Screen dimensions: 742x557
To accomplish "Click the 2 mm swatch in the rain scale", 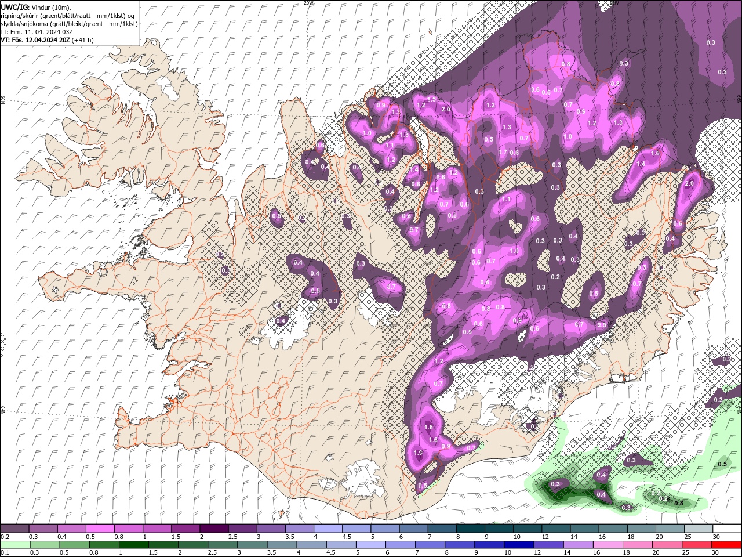I will coord(193,545).
